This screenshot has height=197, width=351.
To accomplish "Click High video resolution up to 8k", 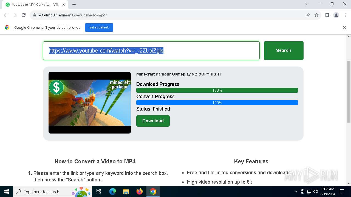I will (219, 182).
